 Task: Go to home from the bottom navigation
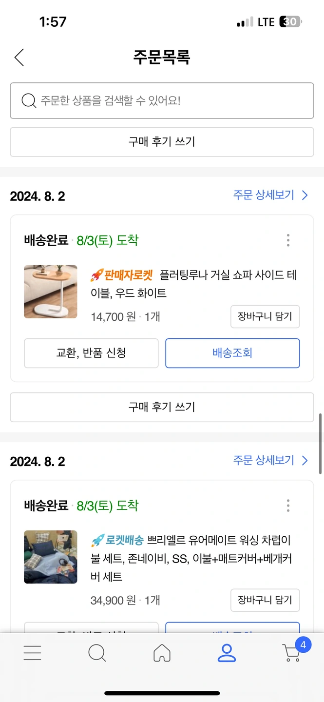tap(162, 652)
